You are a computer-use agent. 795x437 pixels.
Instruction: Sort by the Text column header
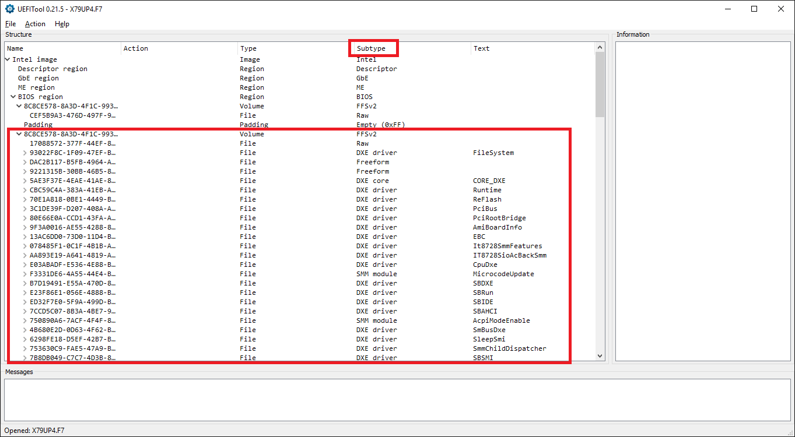tap(533, 48)
